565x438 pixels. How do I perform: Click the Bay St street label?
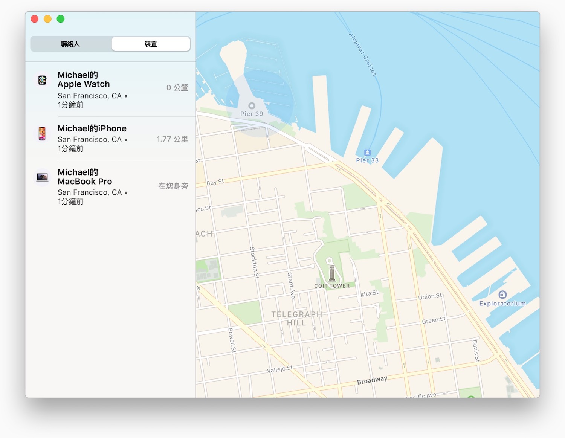[x=215, y=182]
